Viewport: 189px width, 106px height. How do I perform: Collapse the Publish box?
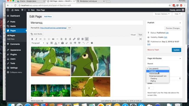(x=180, y=23)
